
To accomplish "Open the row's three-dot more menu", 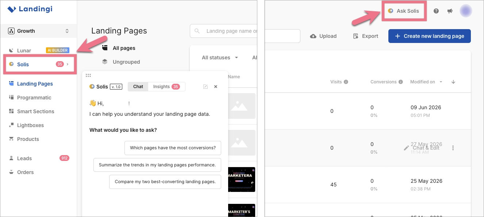I will pyautogui.click(x=453, y=148).
